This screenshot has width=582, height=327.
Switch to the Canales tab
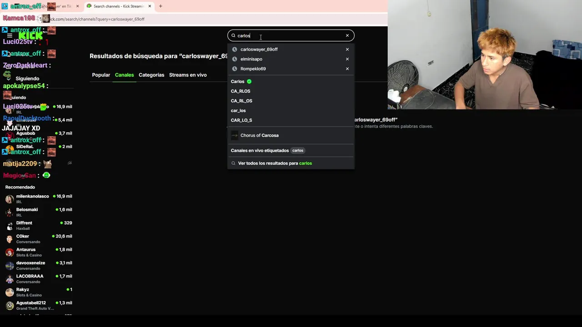pyautogui.click(x=124, y=75)
